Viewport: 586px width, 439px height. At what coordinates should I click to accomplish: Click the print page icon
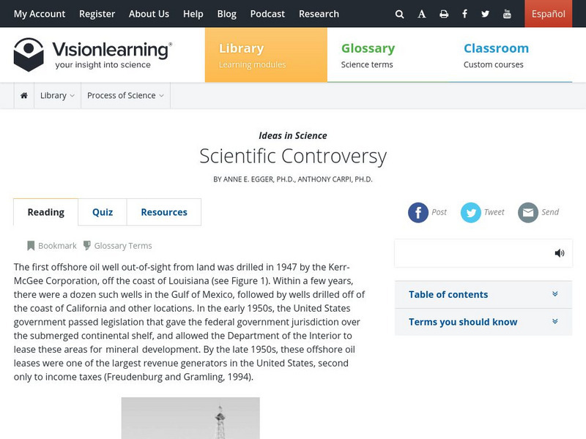(x=444, y=14)
